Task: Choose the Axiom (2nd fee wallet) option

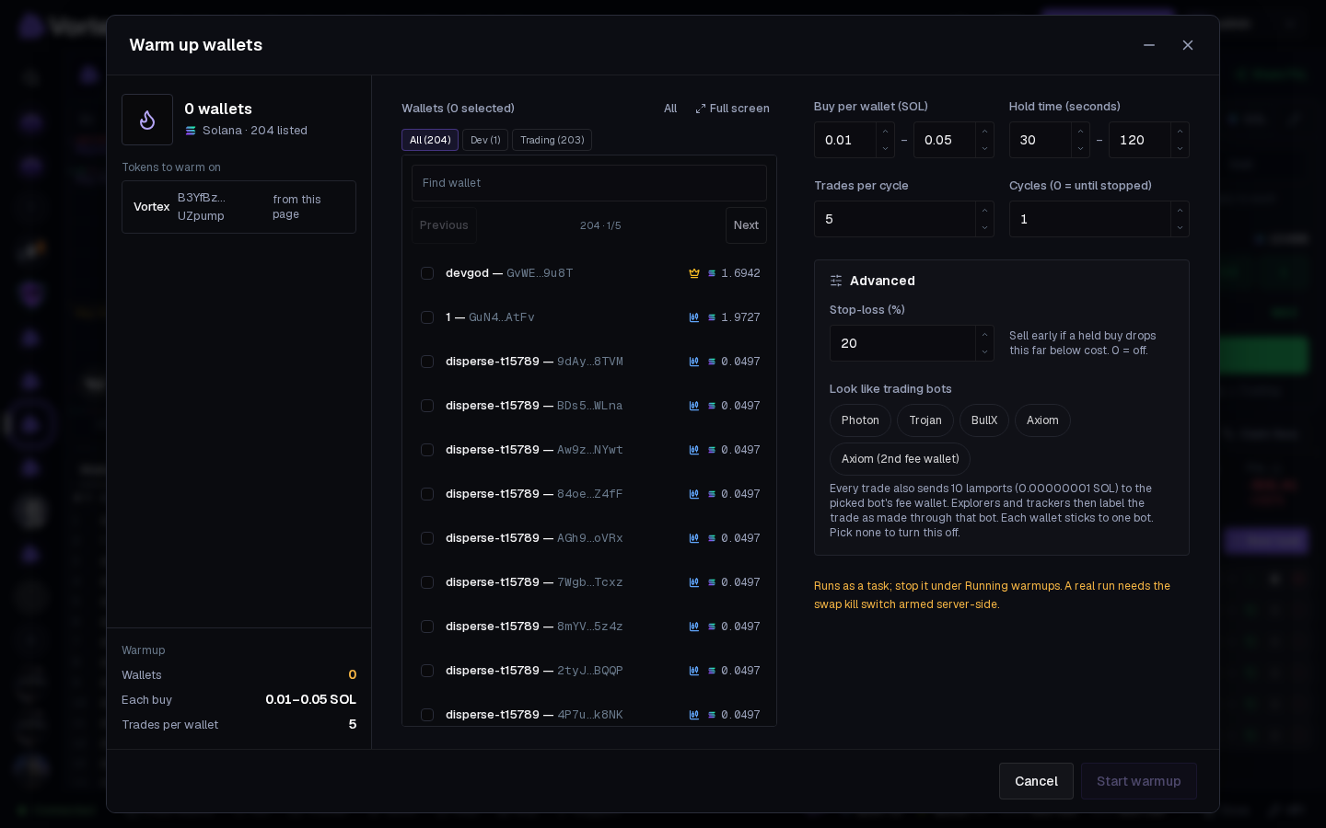Action: (900, 459)
